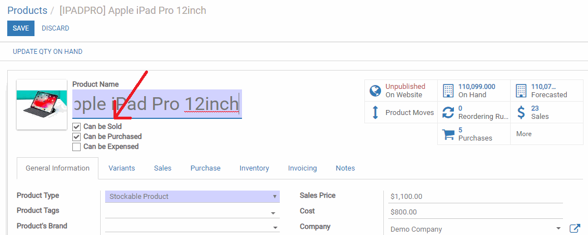The width and height of the screenshot is (588, 235).
Task: Open Company record external link icon
Action: (575, 228)
